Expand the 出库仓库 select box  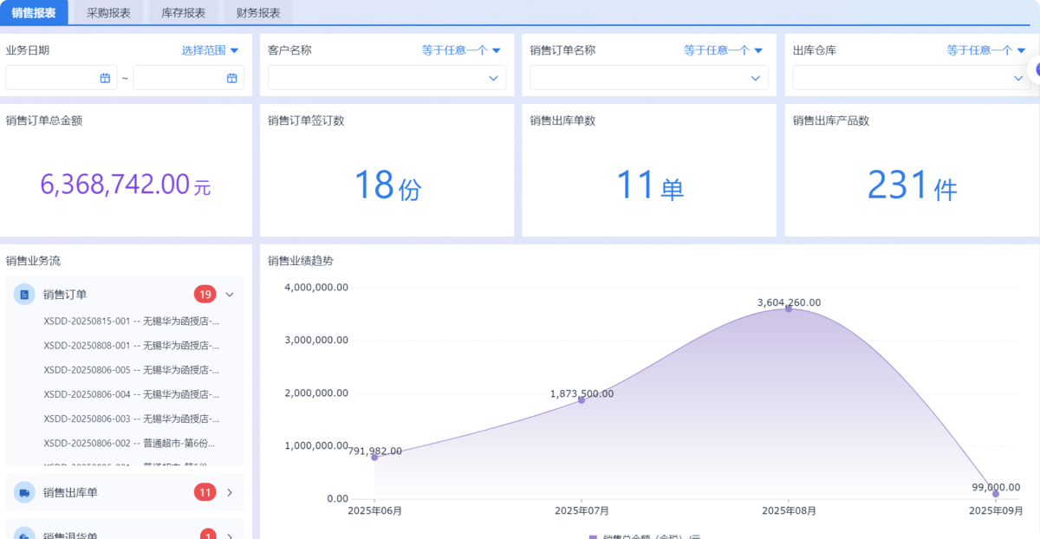coord(912,78)
